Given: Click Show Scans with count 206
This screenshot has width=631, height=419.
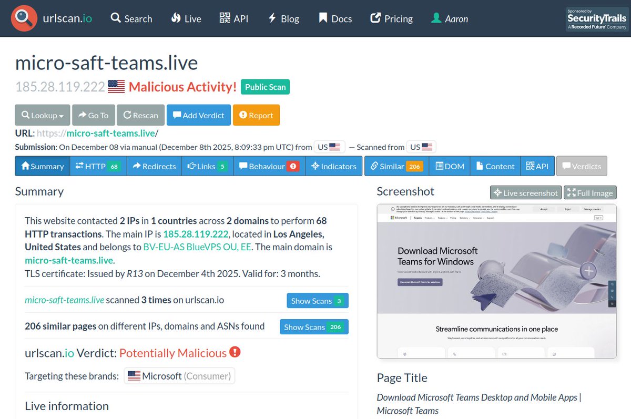Looking at the screenshot, I should pos(314,327).
